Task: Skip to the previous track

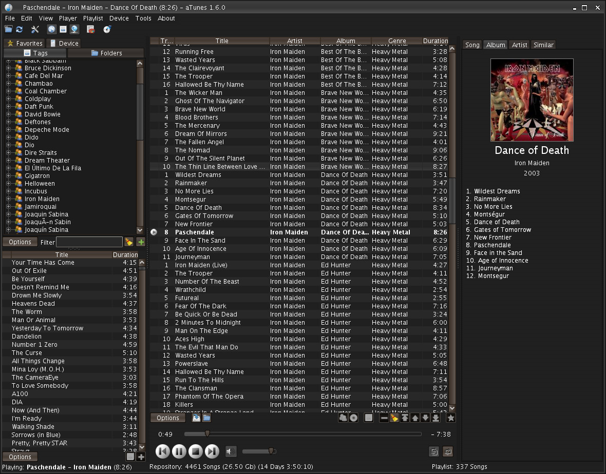Action: [163, 451]
